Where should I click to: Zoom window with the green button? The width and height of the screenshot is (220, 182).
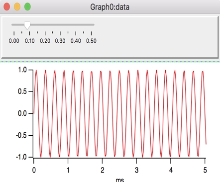pyautogui.click(x=27, y=7)
